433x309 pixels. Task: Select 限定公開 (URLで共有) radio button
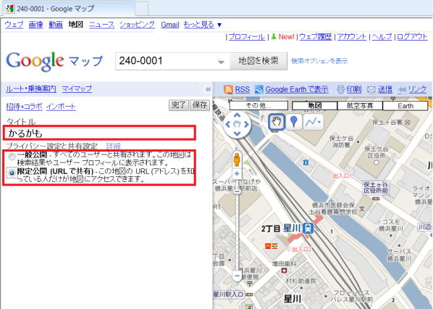point(12,173)
